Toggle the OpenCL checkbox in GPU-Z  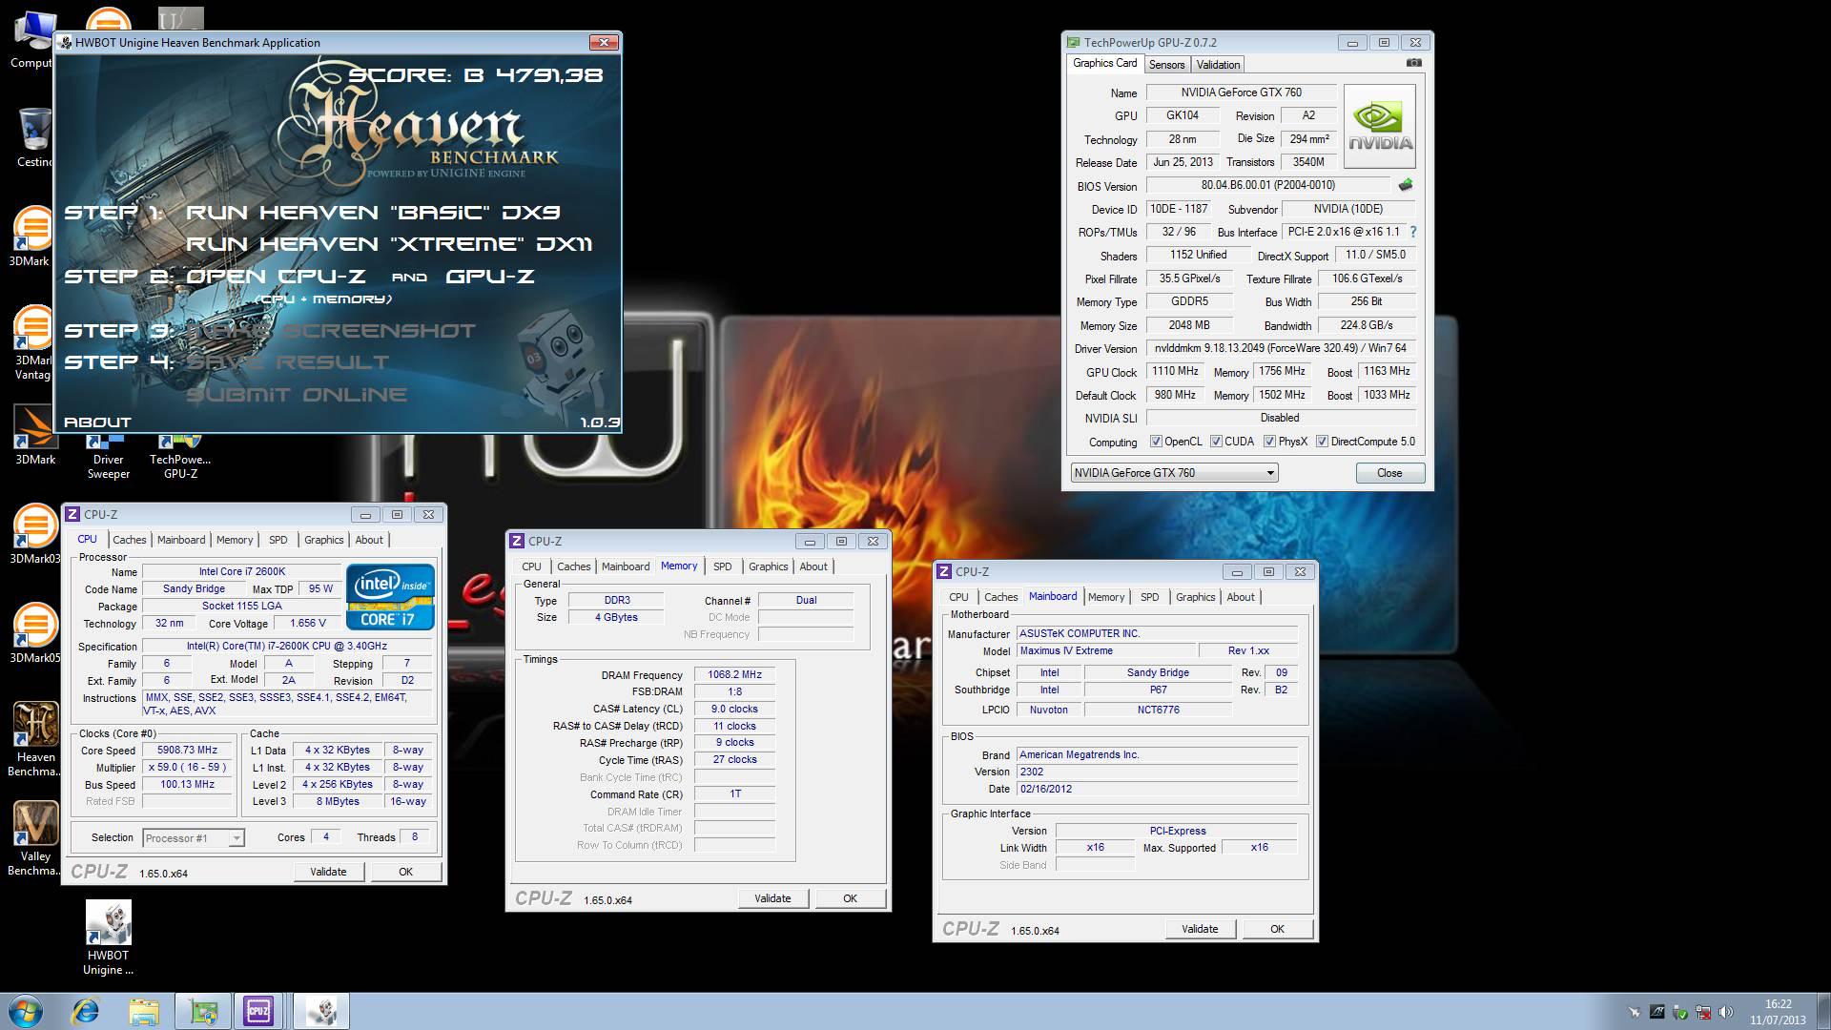tap(1156, 442)
